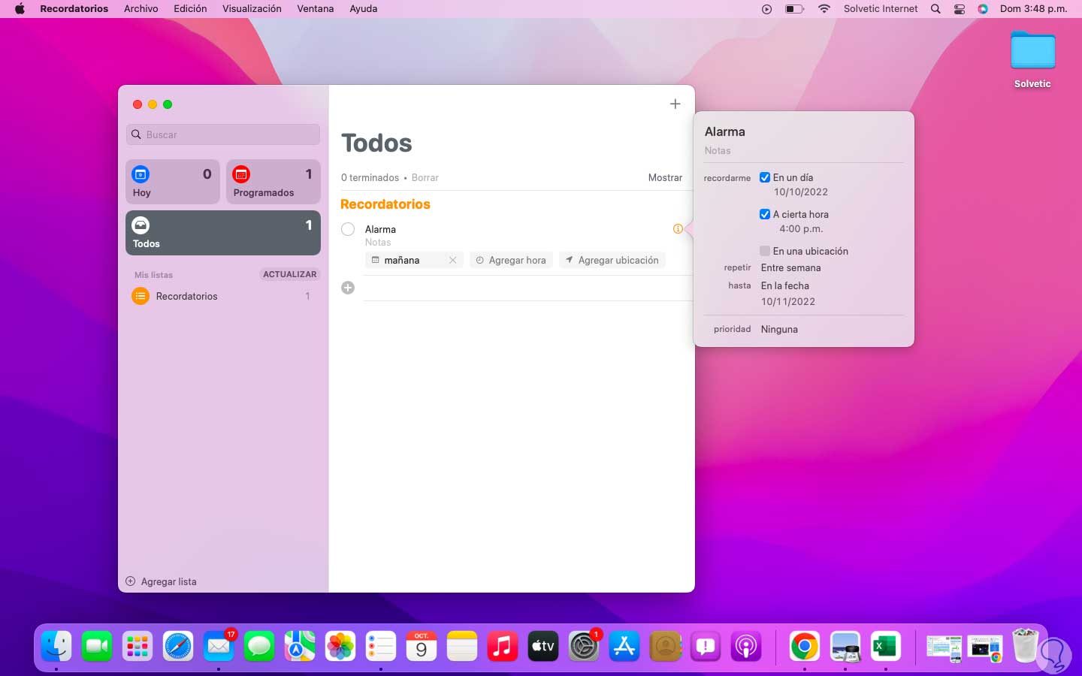Enable the En una ubicación checkbox
Screen dimensions: 1082x676
coord(765,251)
